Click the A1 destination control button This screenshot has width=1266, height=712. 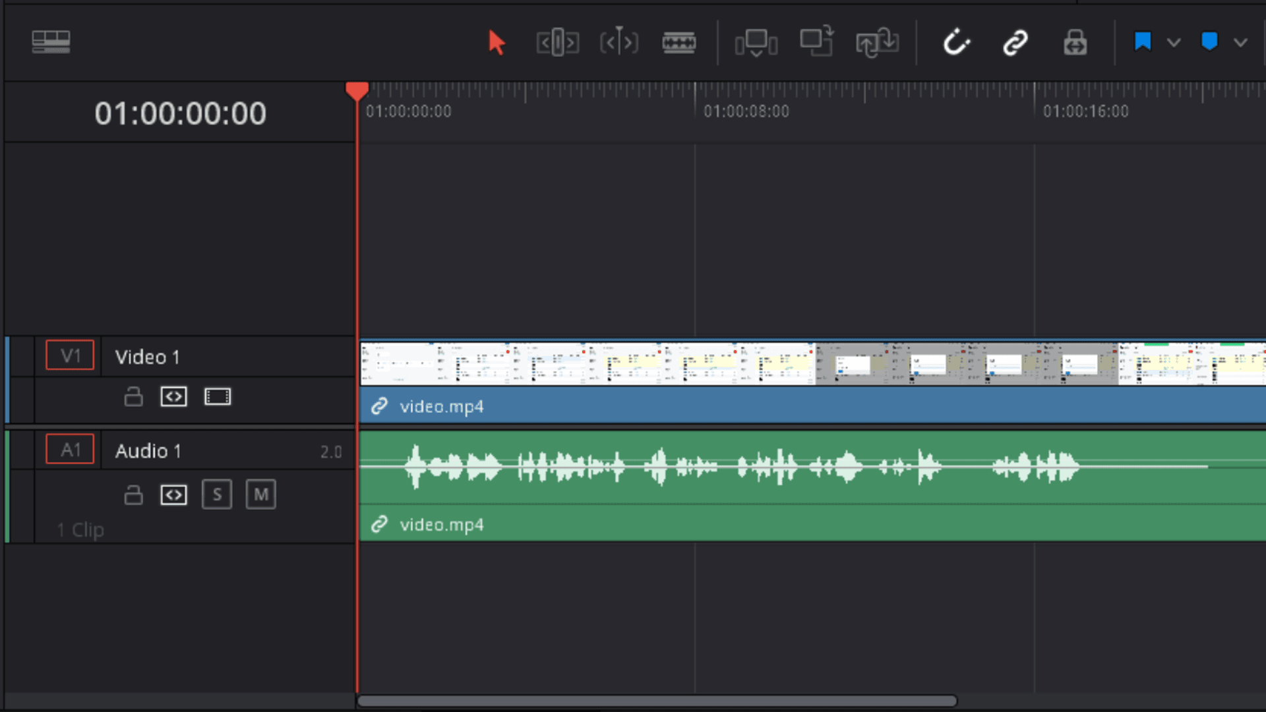click(x=70, y=450)
